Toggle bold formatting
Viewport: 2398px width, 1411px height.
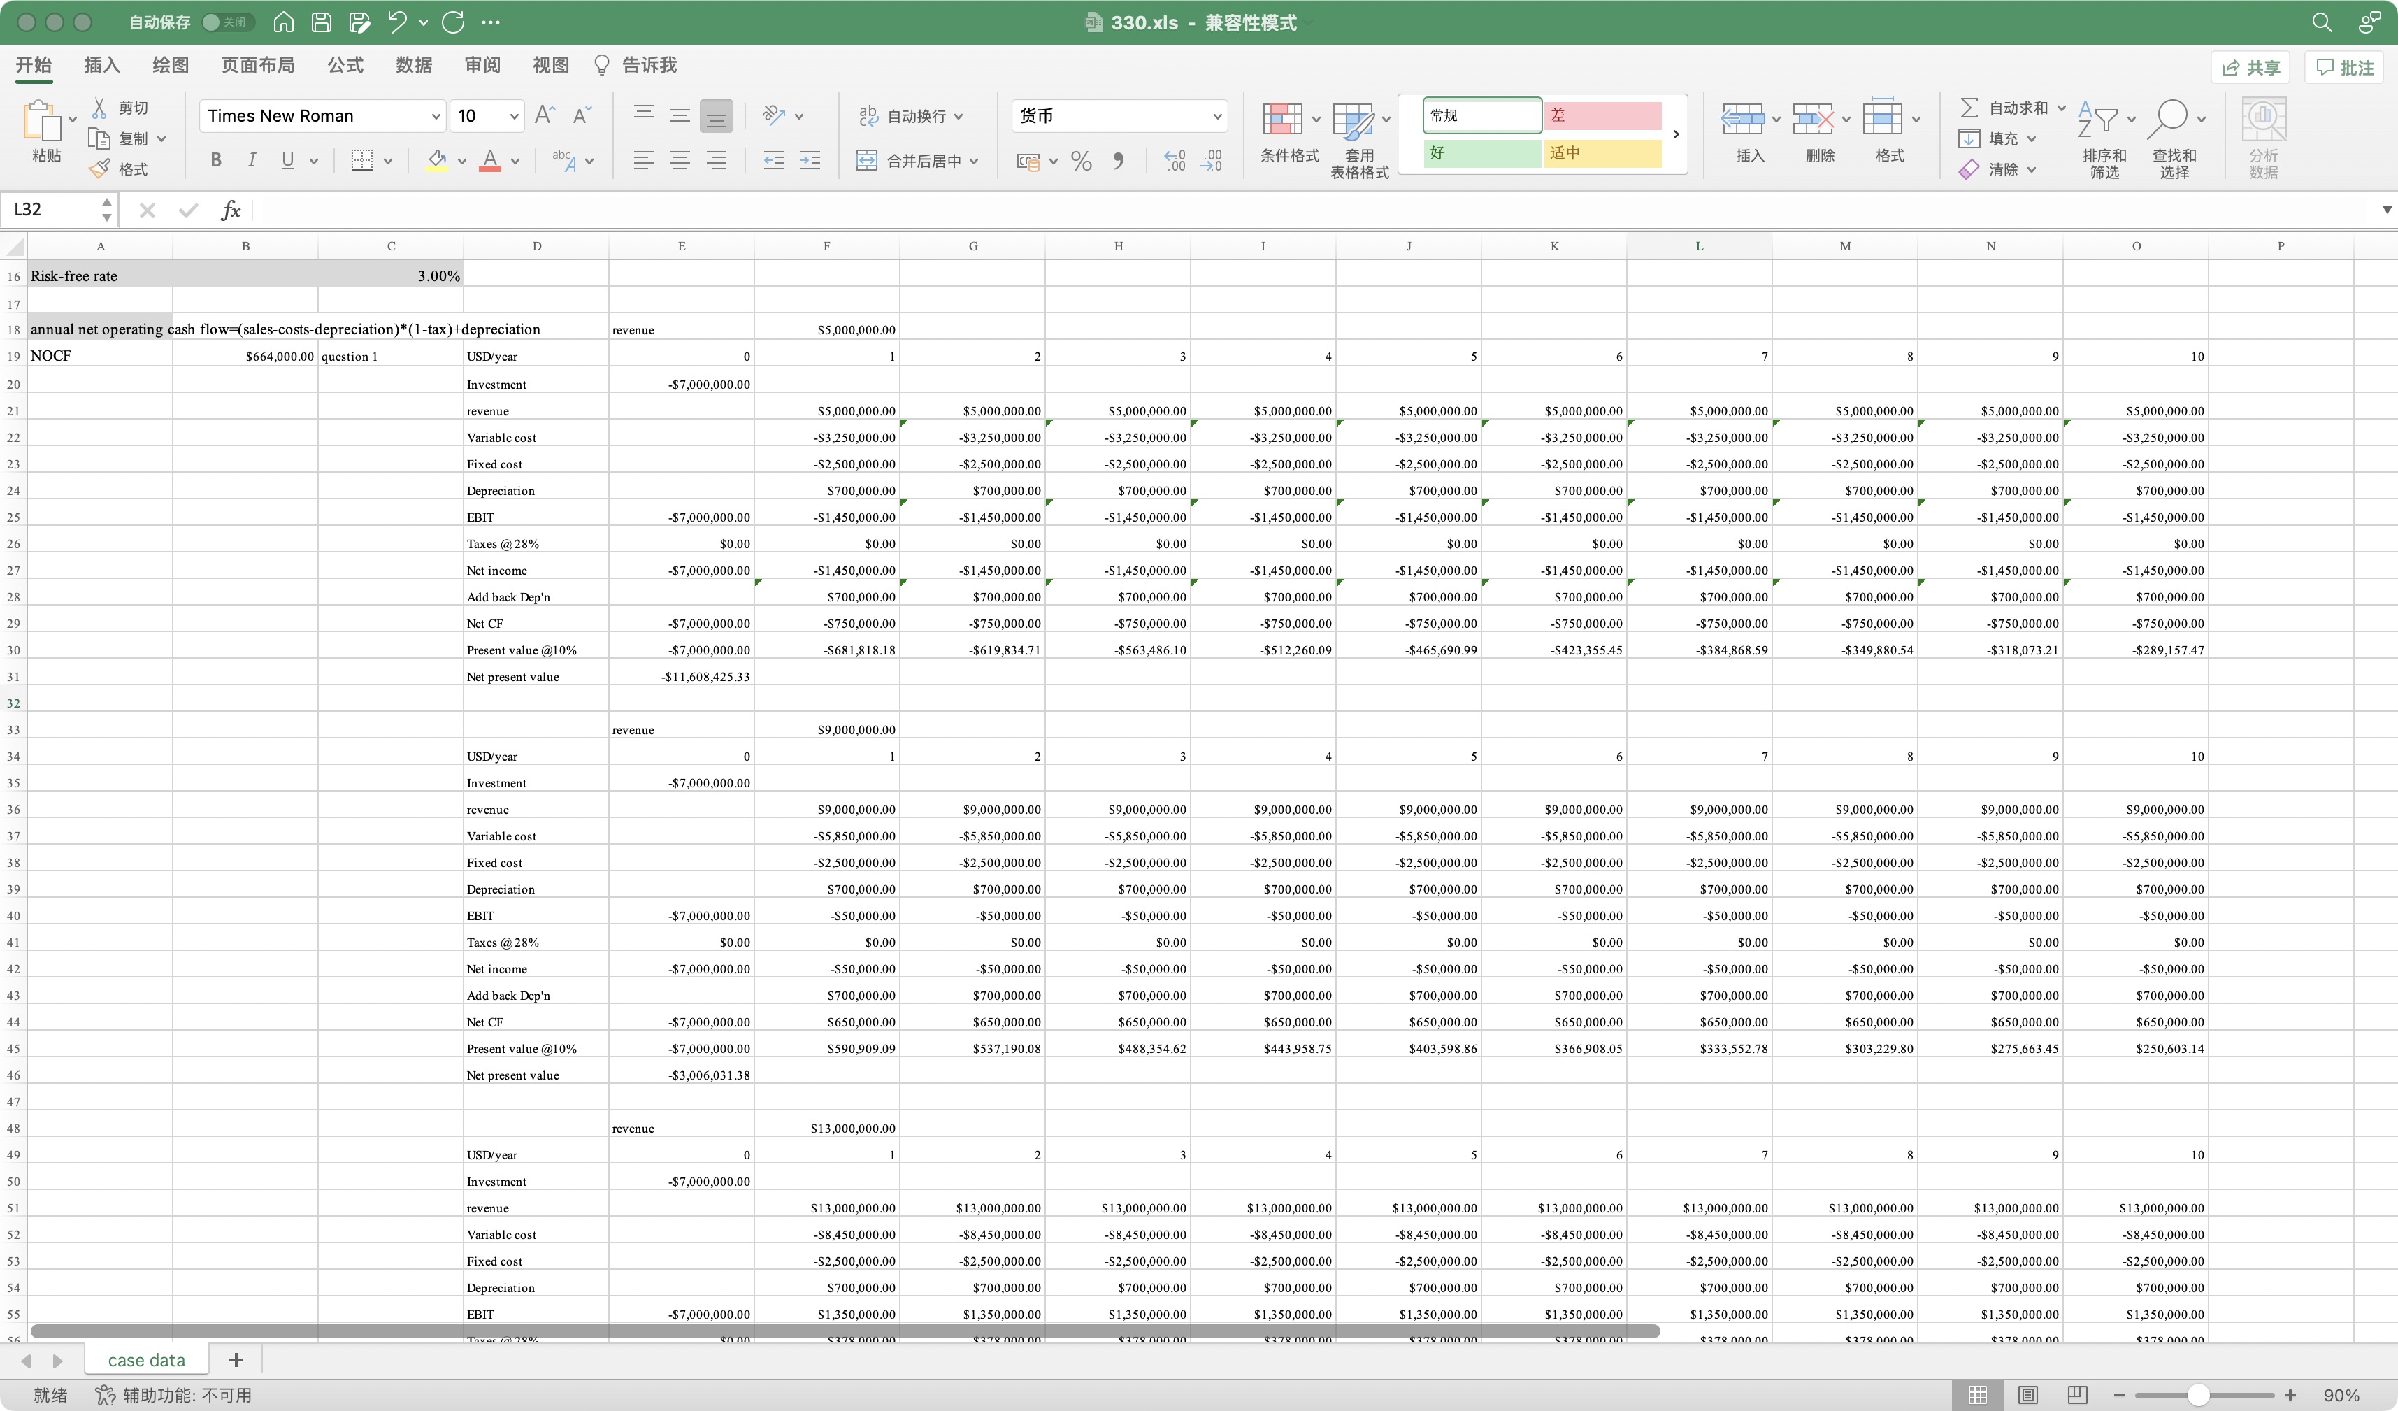click(216, 161)
